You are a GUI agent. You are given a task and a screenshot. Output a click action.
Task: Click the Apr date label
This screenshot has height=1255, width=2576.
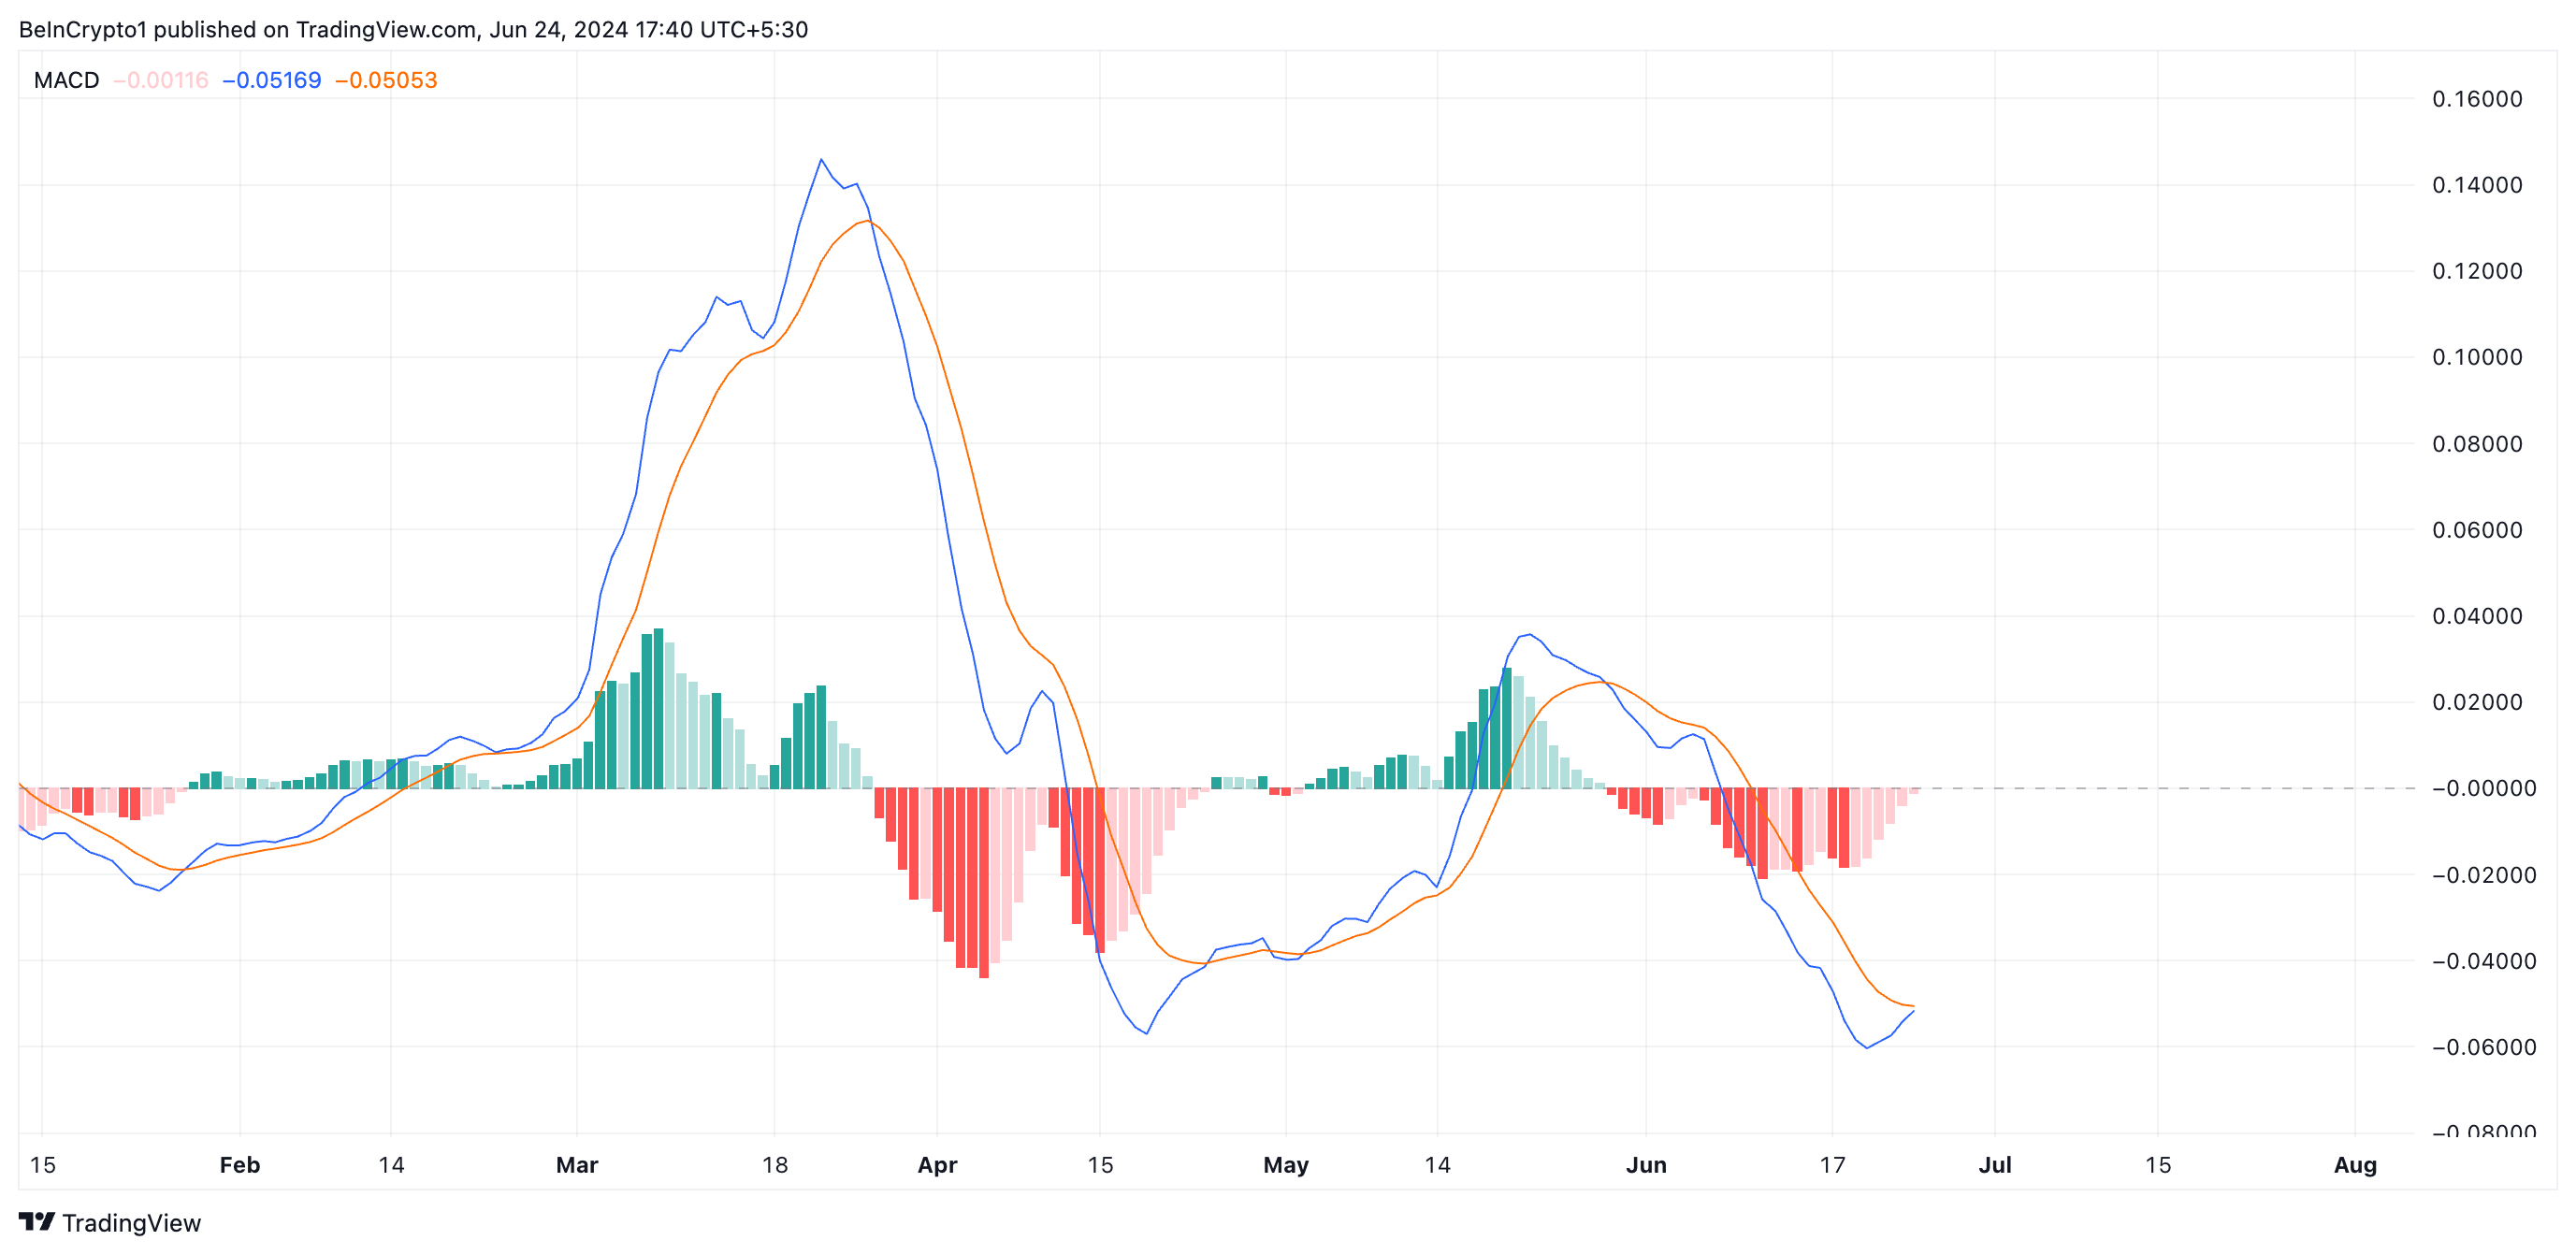click(937, 1165)
